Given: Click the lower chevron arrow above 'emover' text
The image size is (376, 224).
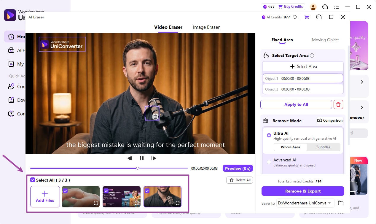Looking at the screenshot, I should click(x=362, y=107).
